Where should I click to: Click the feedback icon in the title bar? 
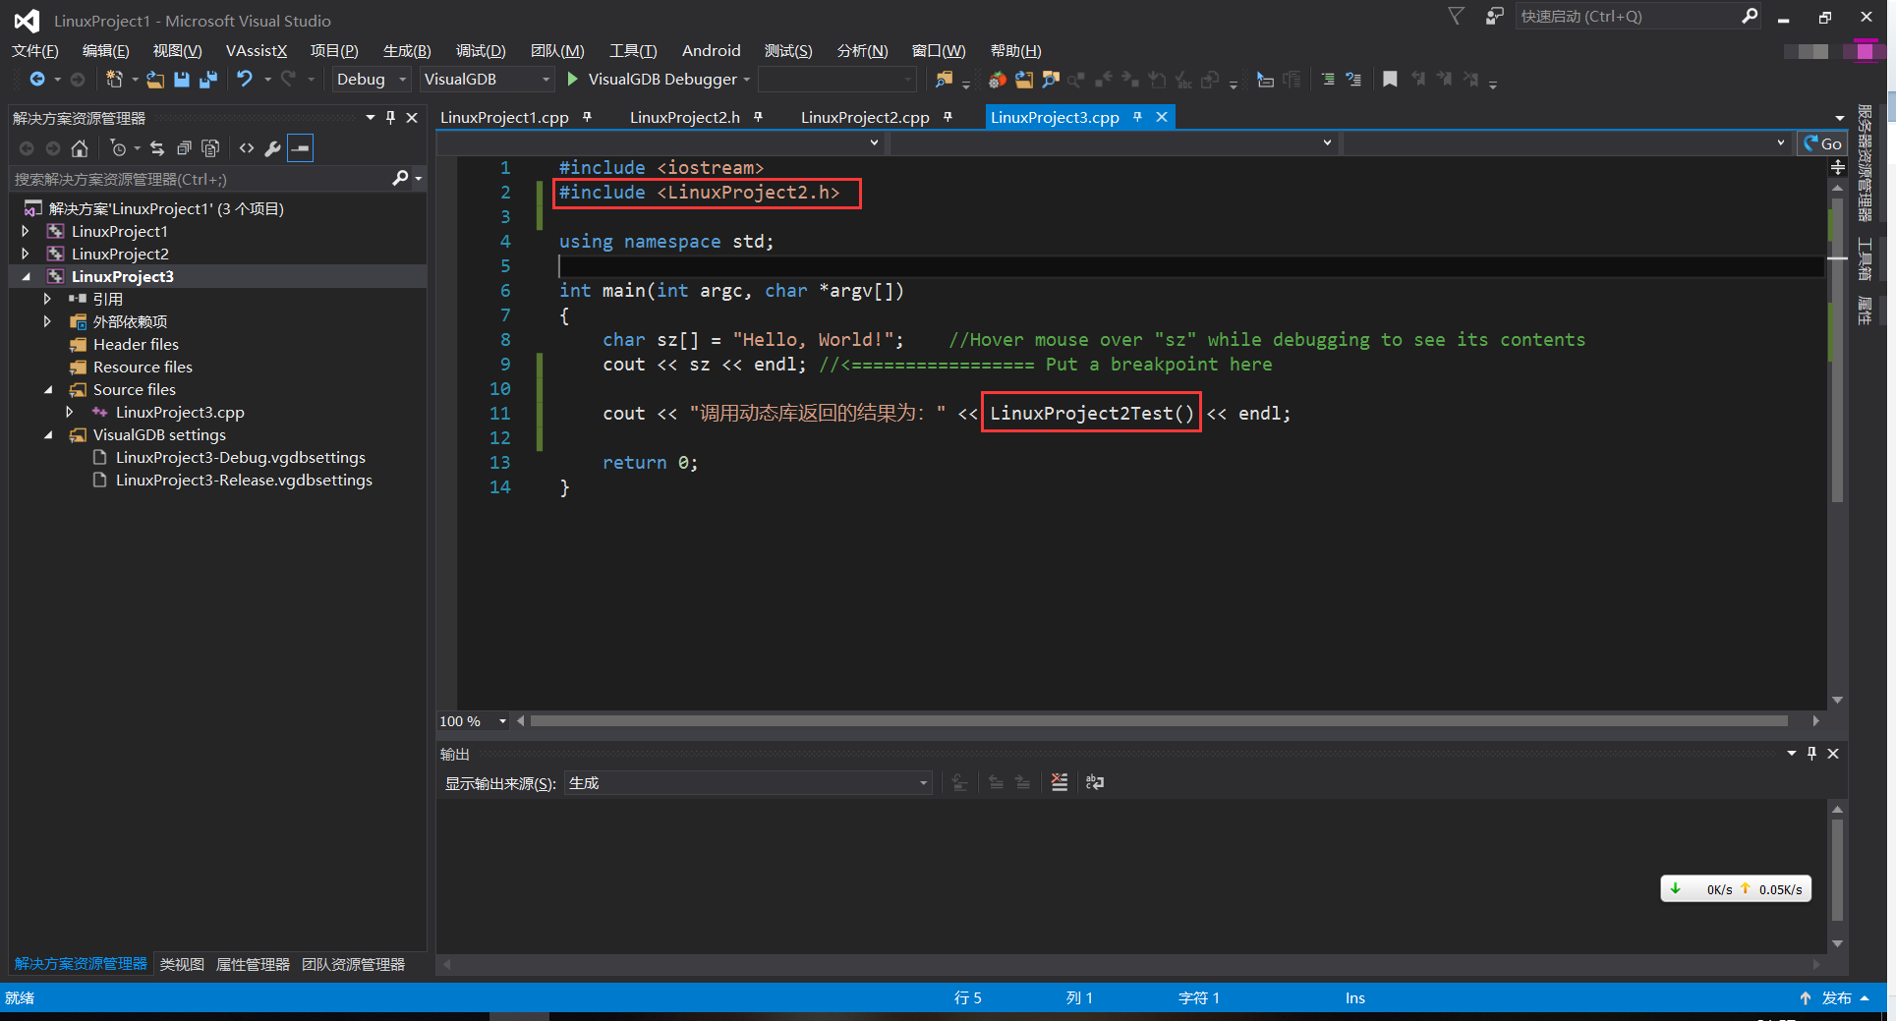(x=1494, y=16)
